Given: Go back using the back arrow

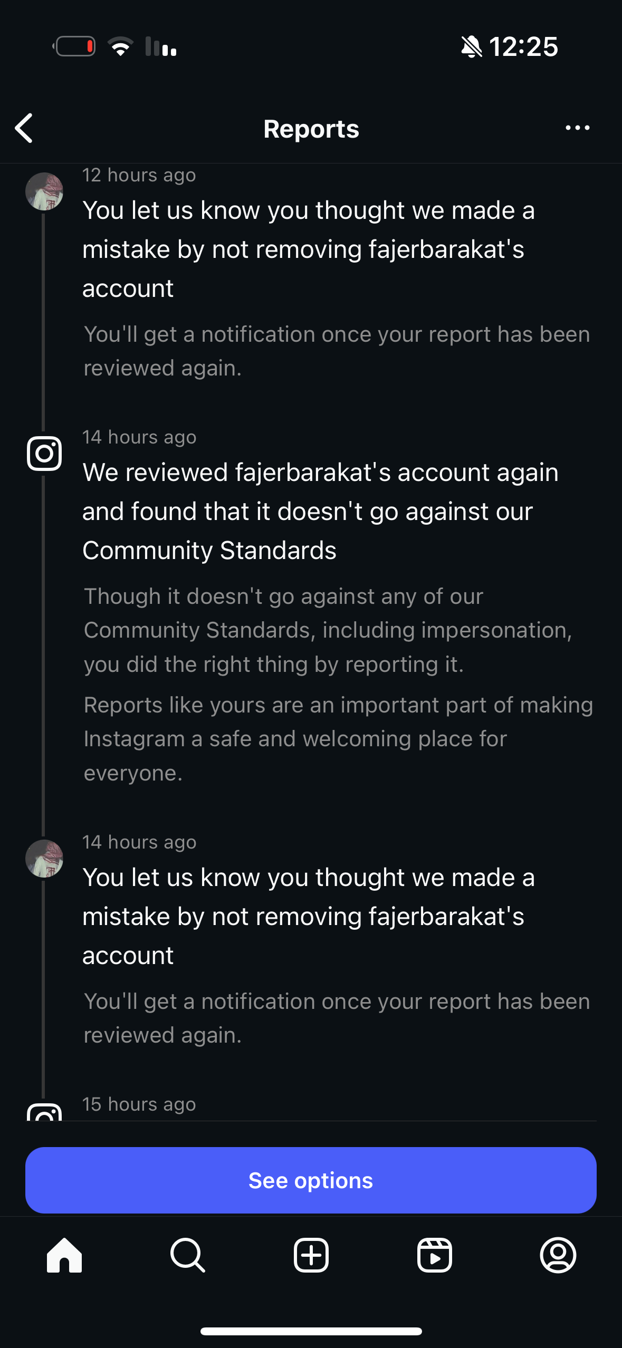Looking at the screenshot, I should pos(24,128).
